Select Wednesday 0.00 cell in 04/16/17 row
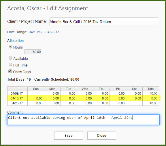 click(x=85, y=98)
